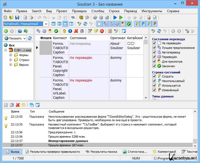200x163 pixels.
Task: Select the Строки item in project tree
Action: [24, 60]
